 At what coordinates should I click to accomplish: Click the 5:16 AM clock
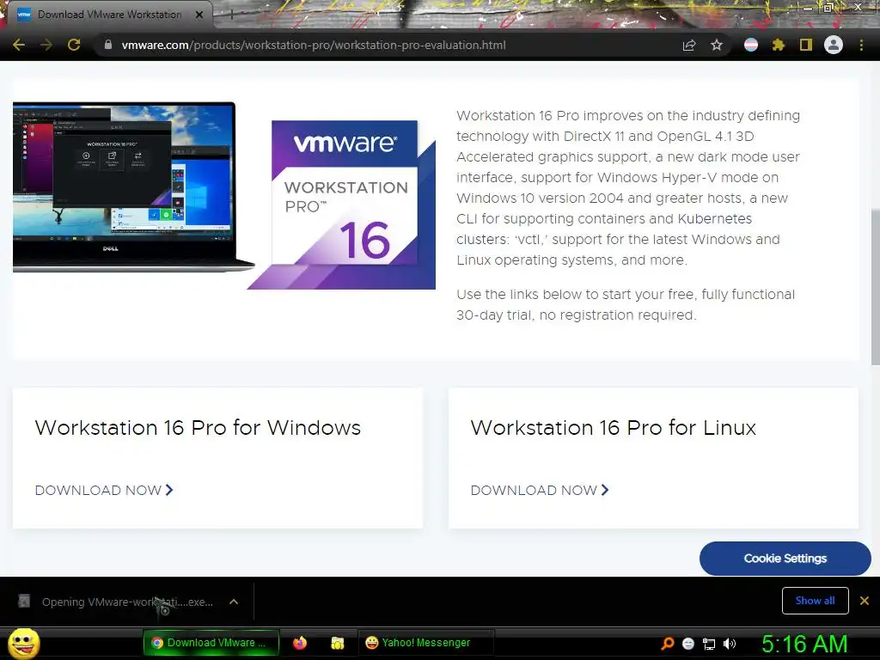[x=804, y=644]
